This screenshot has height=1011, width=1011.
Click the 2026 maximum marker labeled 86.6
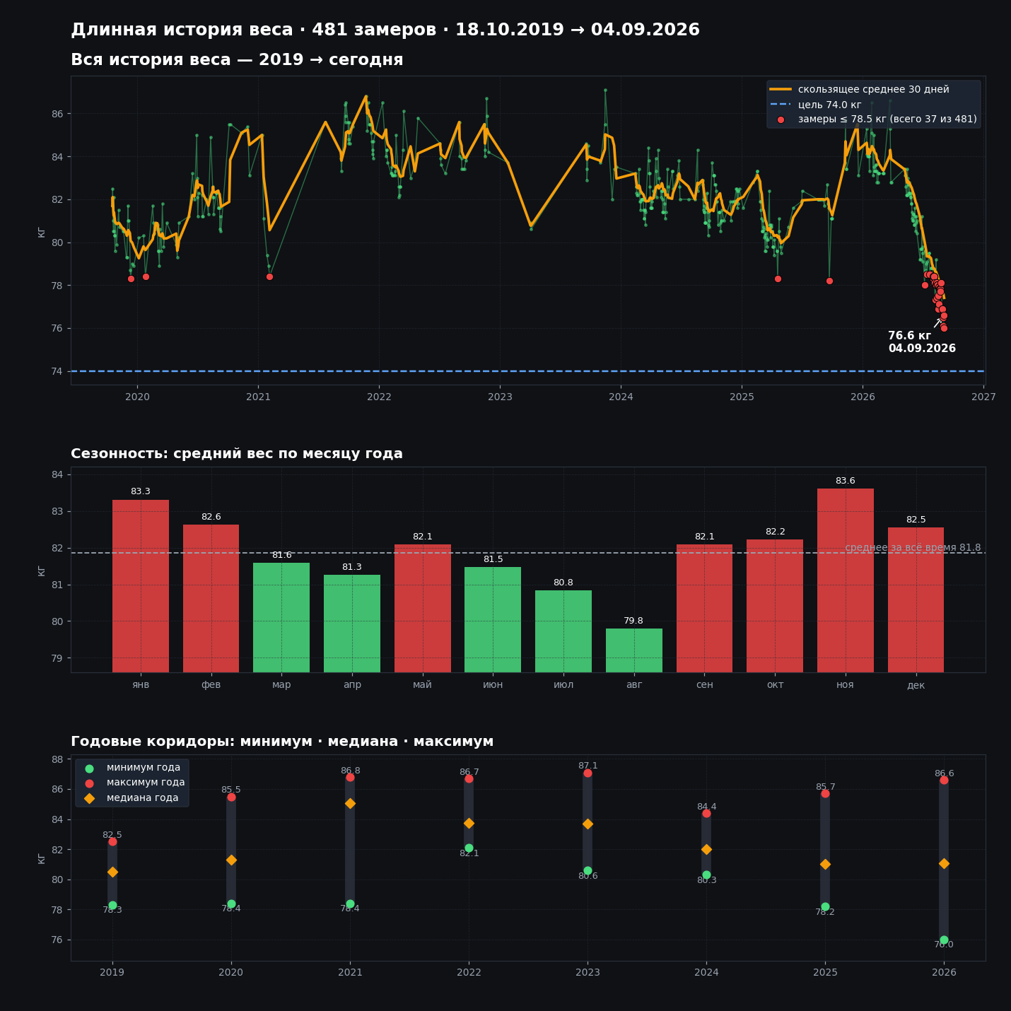[x=944, y=780]
